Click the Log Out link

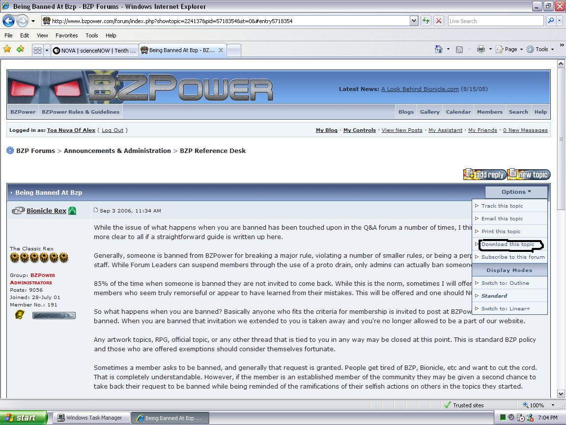[112, 130]
